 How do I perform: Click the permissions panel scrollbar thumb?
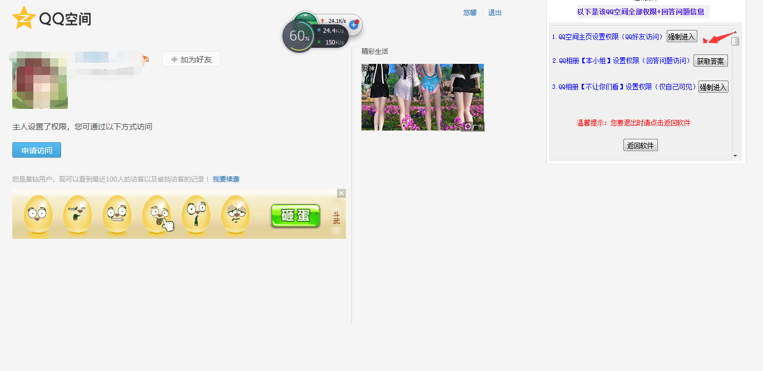coord(735,41)
